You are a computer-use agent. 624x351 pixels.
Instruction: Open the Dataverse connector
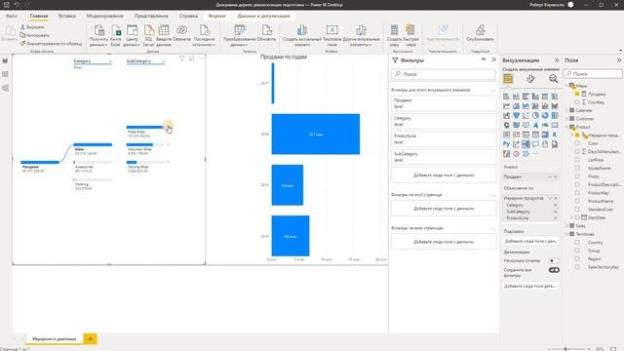point(182,33)
